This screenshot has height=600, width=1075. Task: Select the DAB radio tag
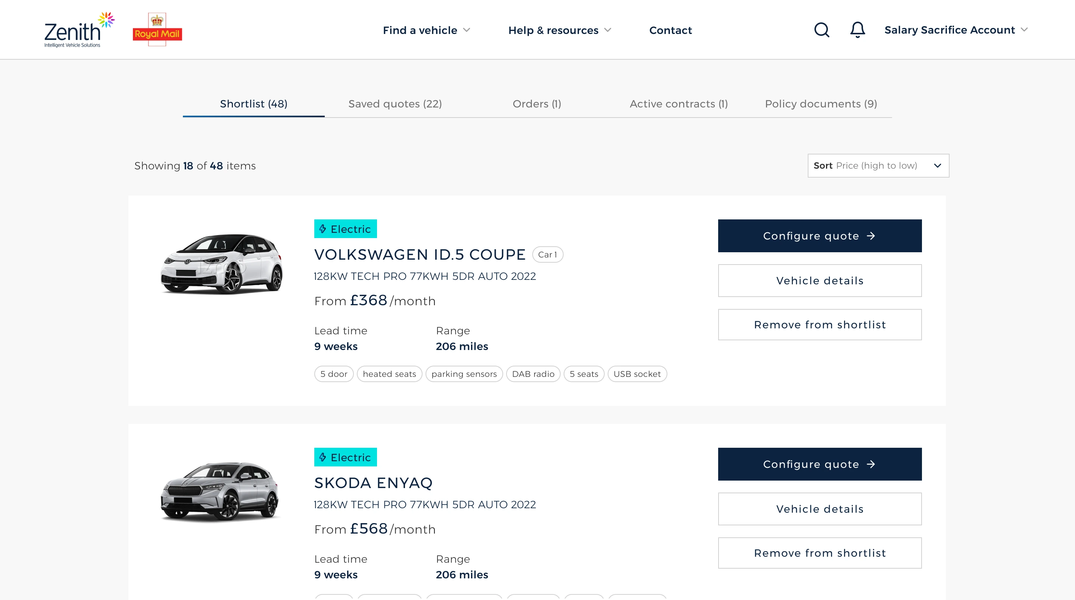point(533,374)
